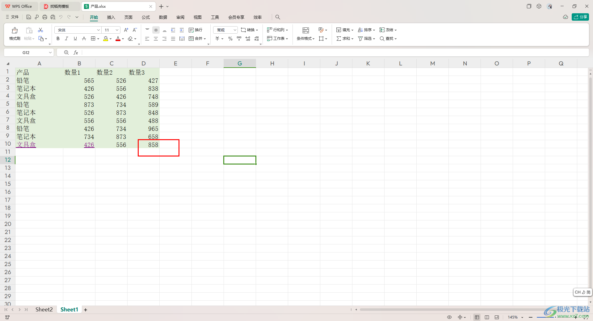Click the cloud sync status icon
593x321 pixels.
[x=566, y=17]
